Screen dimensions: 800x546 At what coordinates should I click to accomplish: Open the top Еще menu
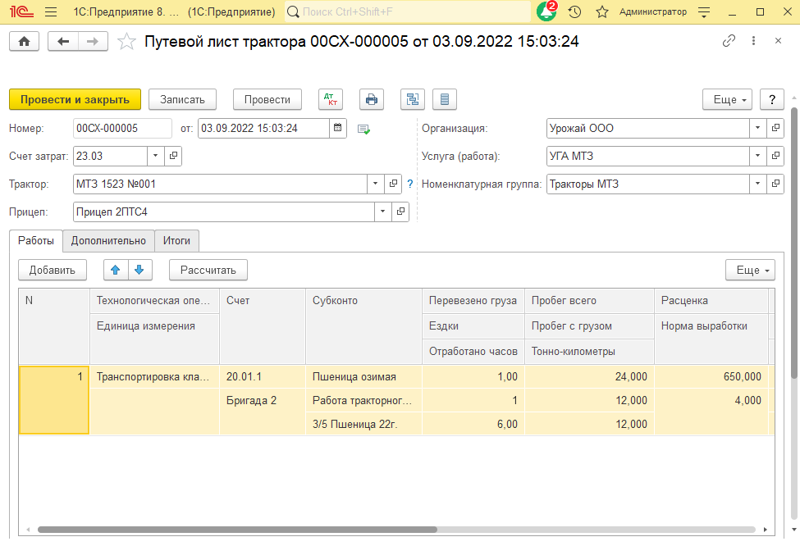pyautogui.click(x=727, y=99)
